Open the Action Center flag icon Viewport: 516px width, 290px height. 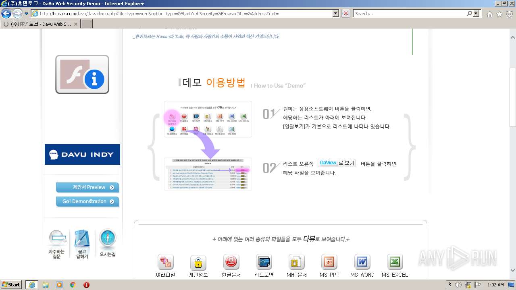478,285
